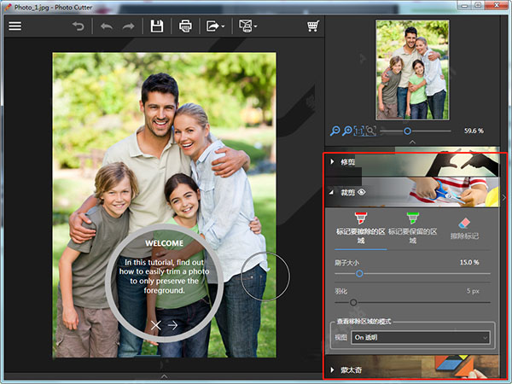
Task: Undo the last action
Action: (x=107, y=26)
